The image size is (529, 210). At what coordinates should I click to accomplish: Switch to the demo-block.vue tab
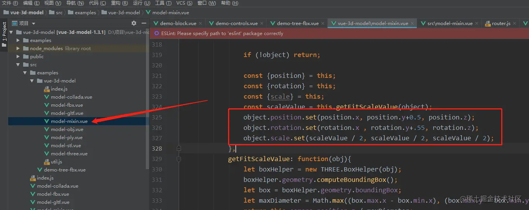(x=178, y=24)
